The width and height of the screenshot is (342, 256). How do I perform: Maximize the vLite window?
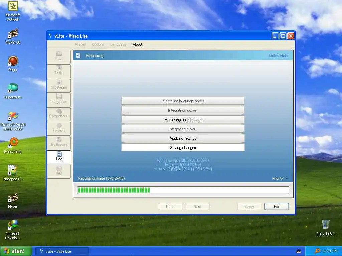tap(283, 36)
